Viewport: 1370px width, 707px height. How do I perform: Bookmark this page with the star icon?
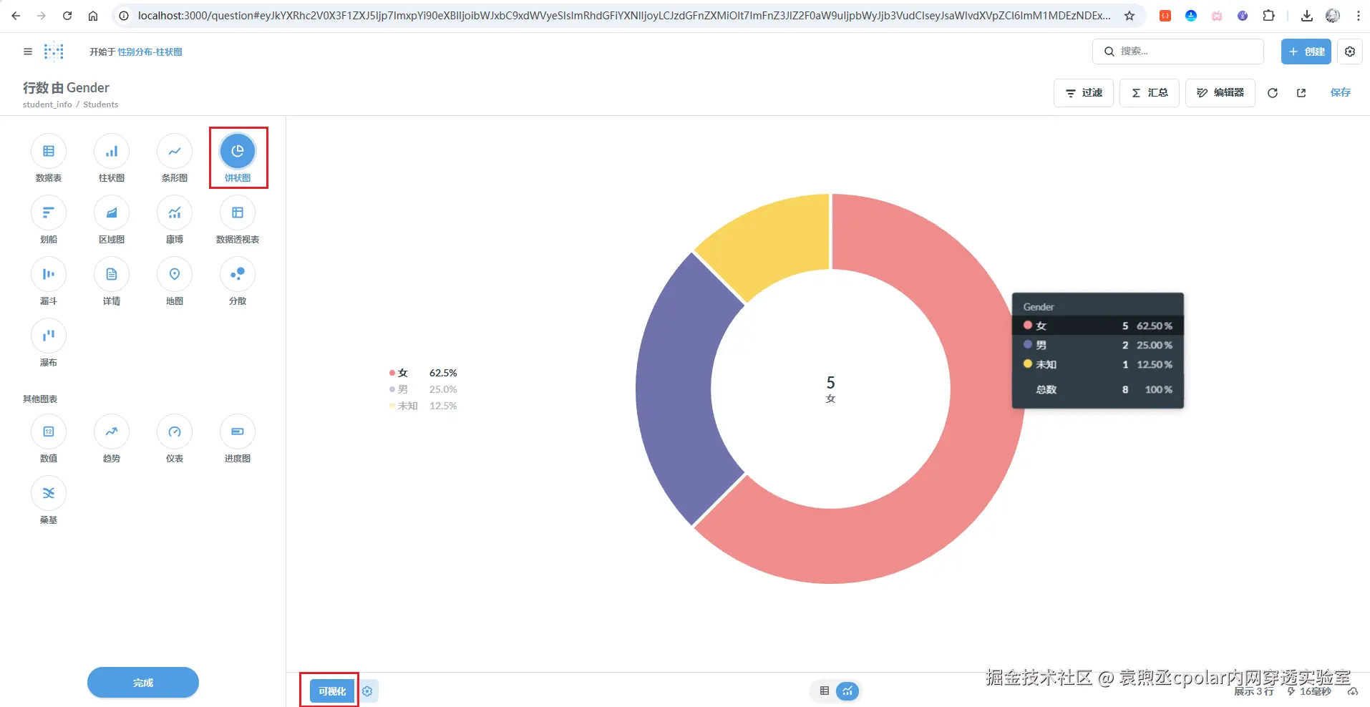pyautogui.click(x=1129, y=16)
